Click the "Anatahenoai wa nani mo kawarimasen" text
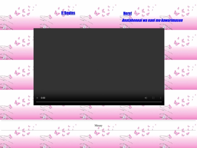 coord(152,20)
